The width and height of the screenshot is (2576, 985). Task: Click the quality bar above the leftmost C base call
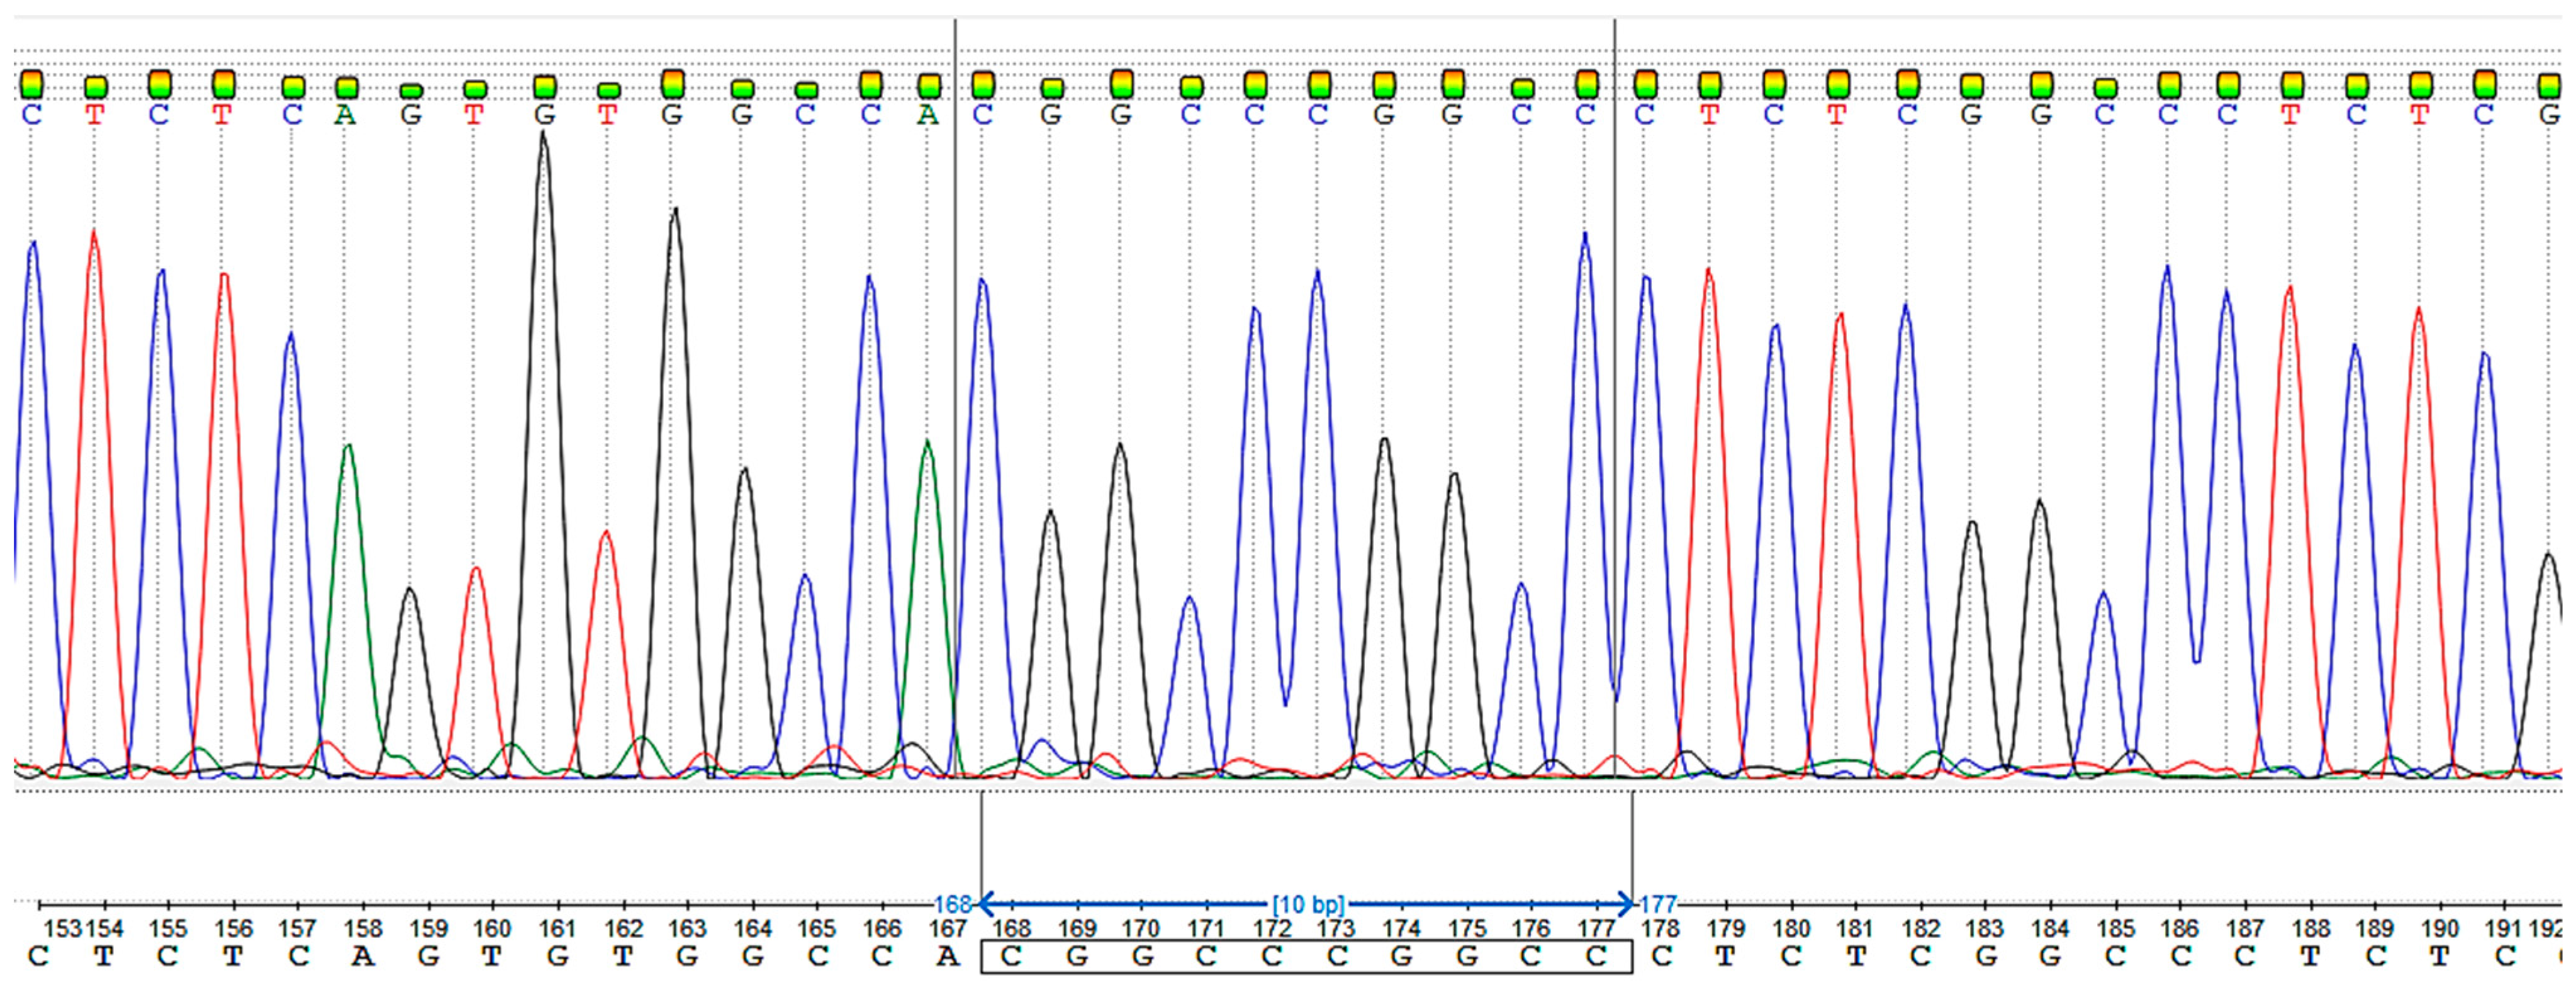click(32, 84)
